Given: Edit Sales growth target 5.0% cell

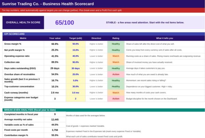Looking at the screenshot, I should (76, 81).
